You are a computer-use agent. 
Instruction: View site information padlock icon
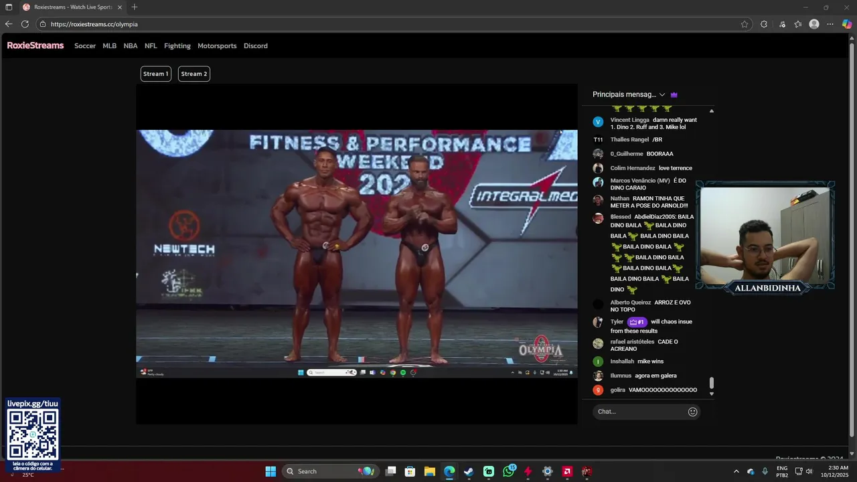coord(43,24)
